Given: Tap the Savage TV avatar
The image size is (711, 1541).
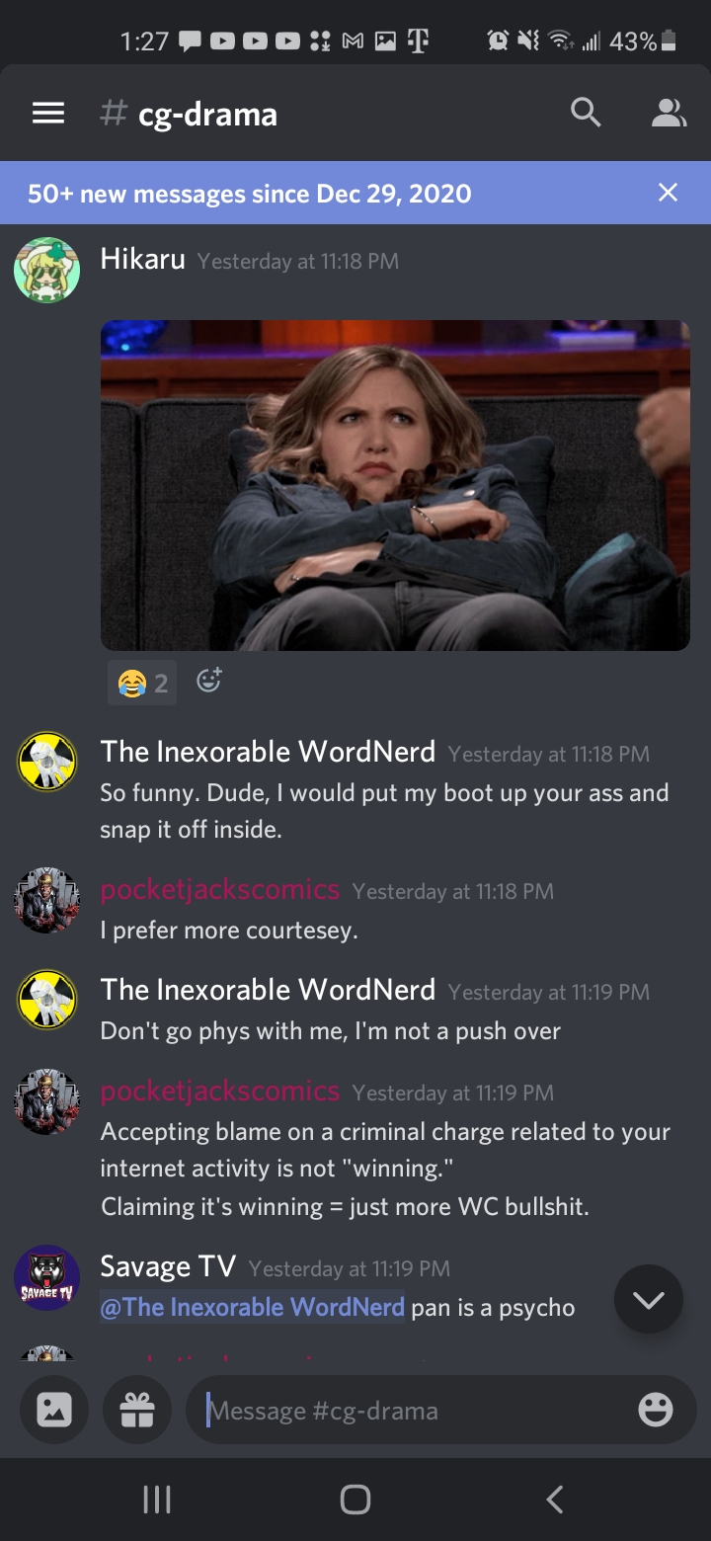Looking at the screenshot, I should (46, 1277).
